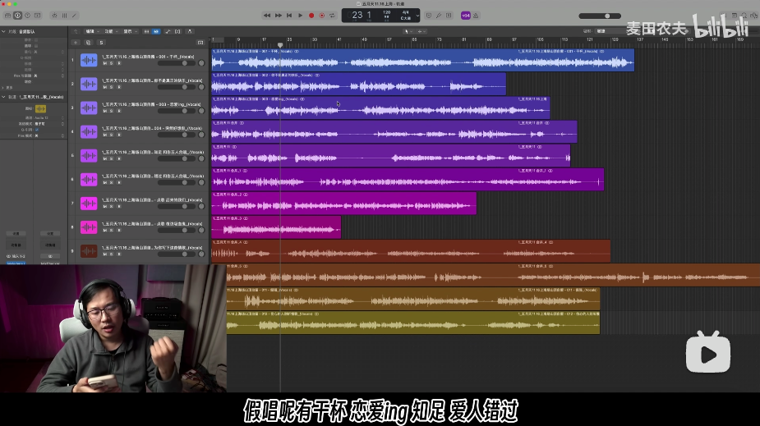Screen dimensions: 760x426
Task: Adjust track 6 volume slider
Action: [x=177, y=182]
